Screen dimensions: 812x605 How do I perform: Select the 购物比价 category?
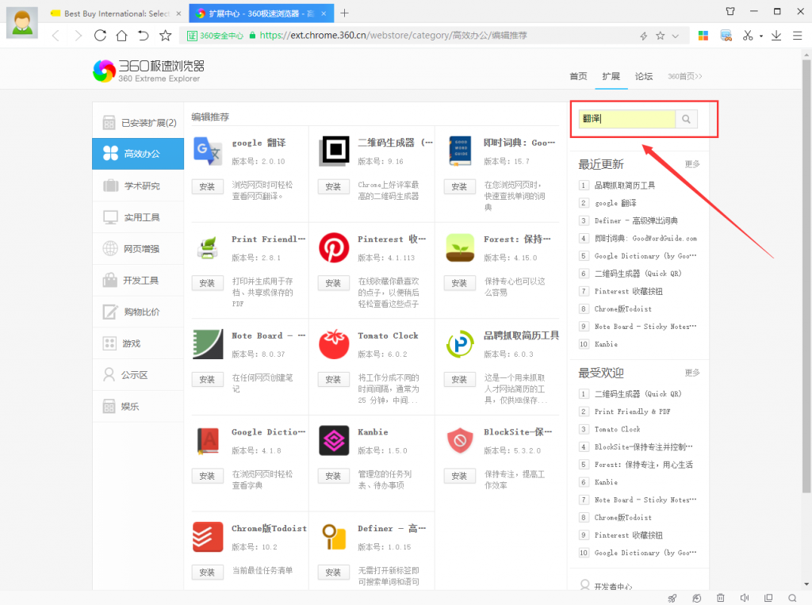click(x=138, y=312)
